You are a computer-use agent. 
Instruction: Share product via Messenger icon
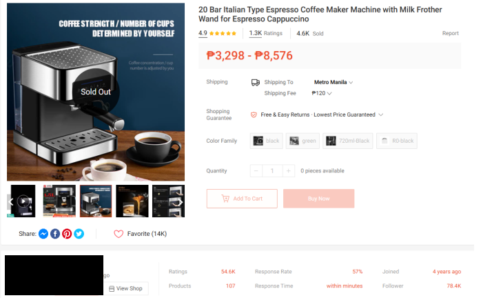(43, 234)
